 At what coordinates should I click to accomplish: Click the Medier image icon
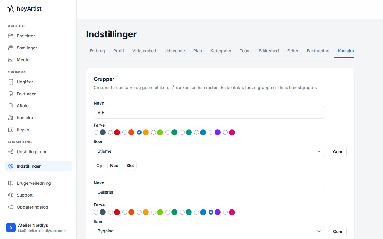click(11, 60)
